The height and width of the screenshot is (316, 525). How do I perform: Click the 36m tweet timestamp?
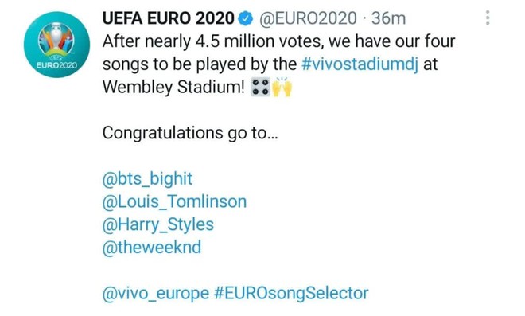(388, 18)
